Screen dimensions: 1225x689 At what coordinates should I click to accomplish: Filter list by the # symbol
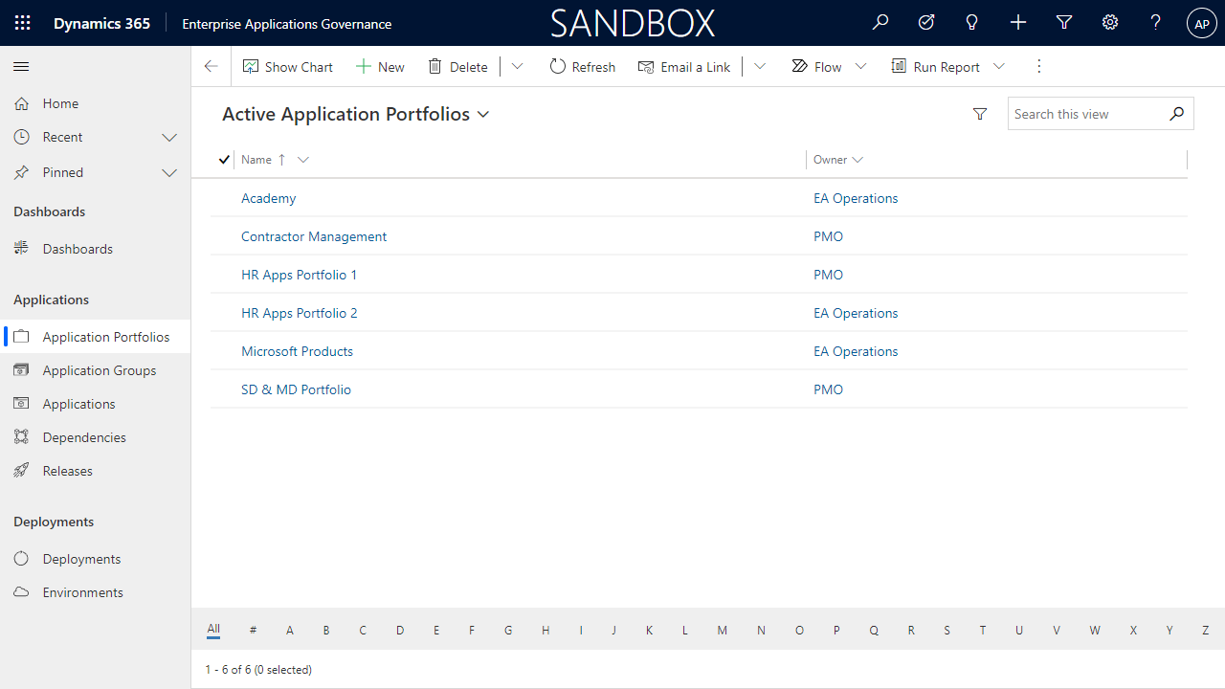point(254,630)
